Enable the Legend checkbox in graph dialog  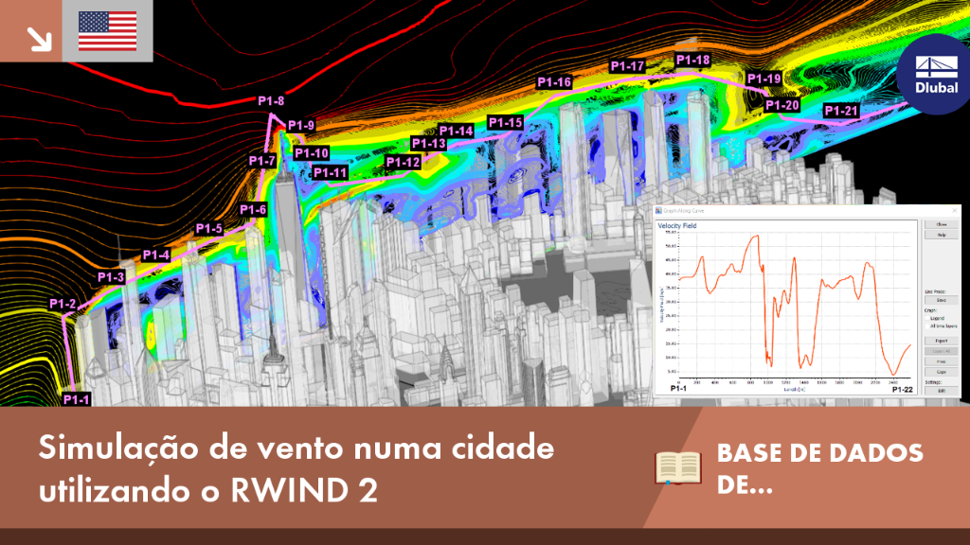pos(927,318)
